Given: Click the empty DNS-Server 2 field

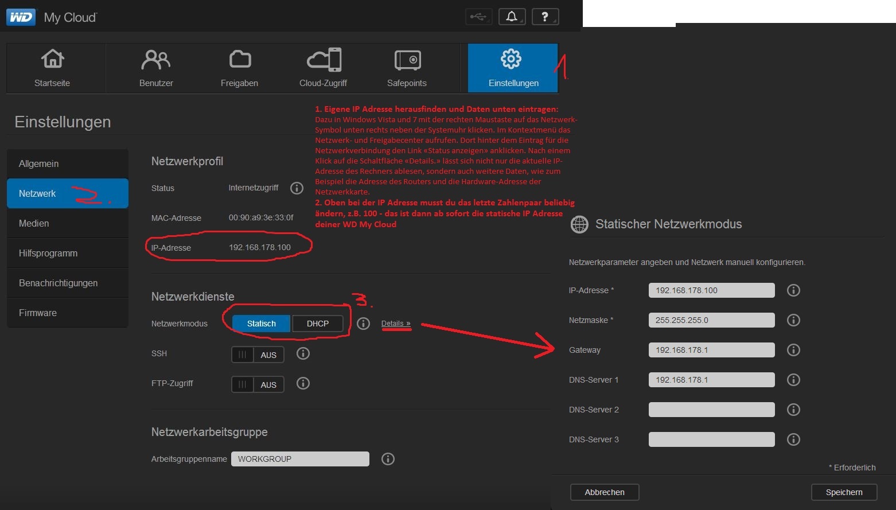Looking at the screenshot, I should tap(711, 410).
